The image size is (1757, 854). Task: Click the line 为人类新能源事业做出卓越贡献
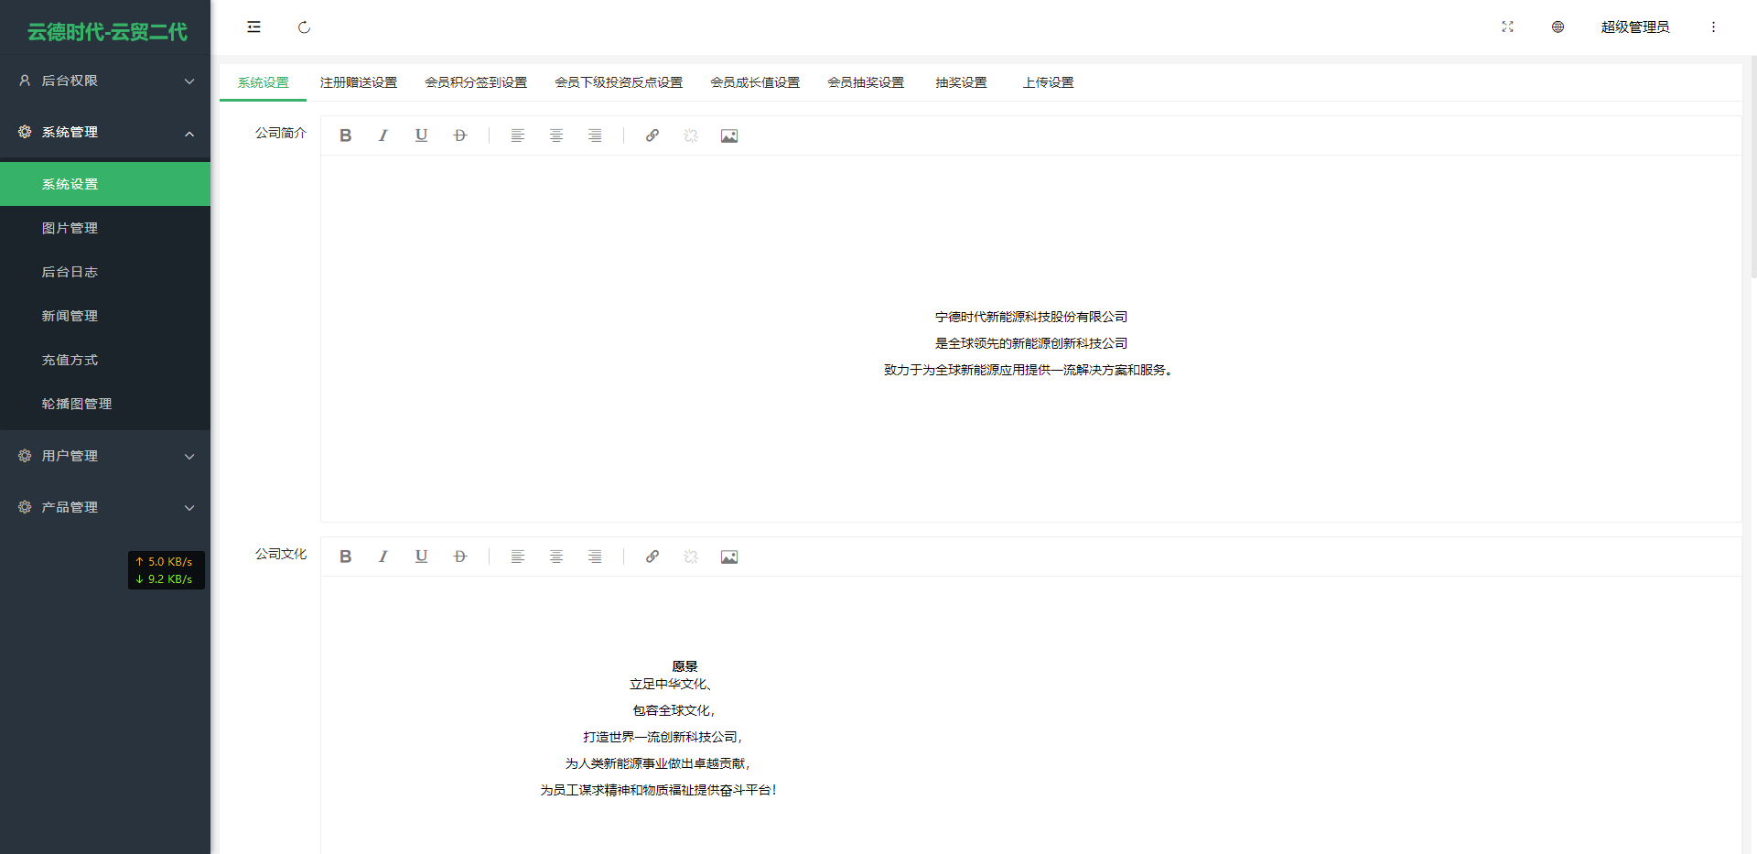658,763
